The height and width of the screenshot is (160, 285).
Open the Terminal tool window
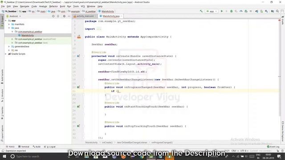point(24,147)
